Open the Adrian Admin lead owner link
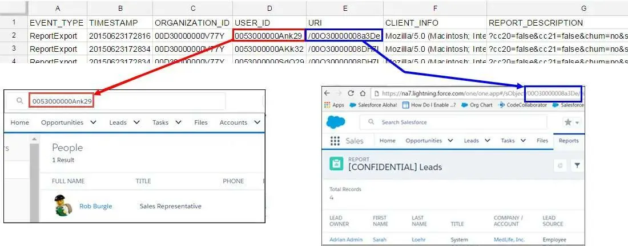Viewport: 628px width, 246px height. point(346,240)
